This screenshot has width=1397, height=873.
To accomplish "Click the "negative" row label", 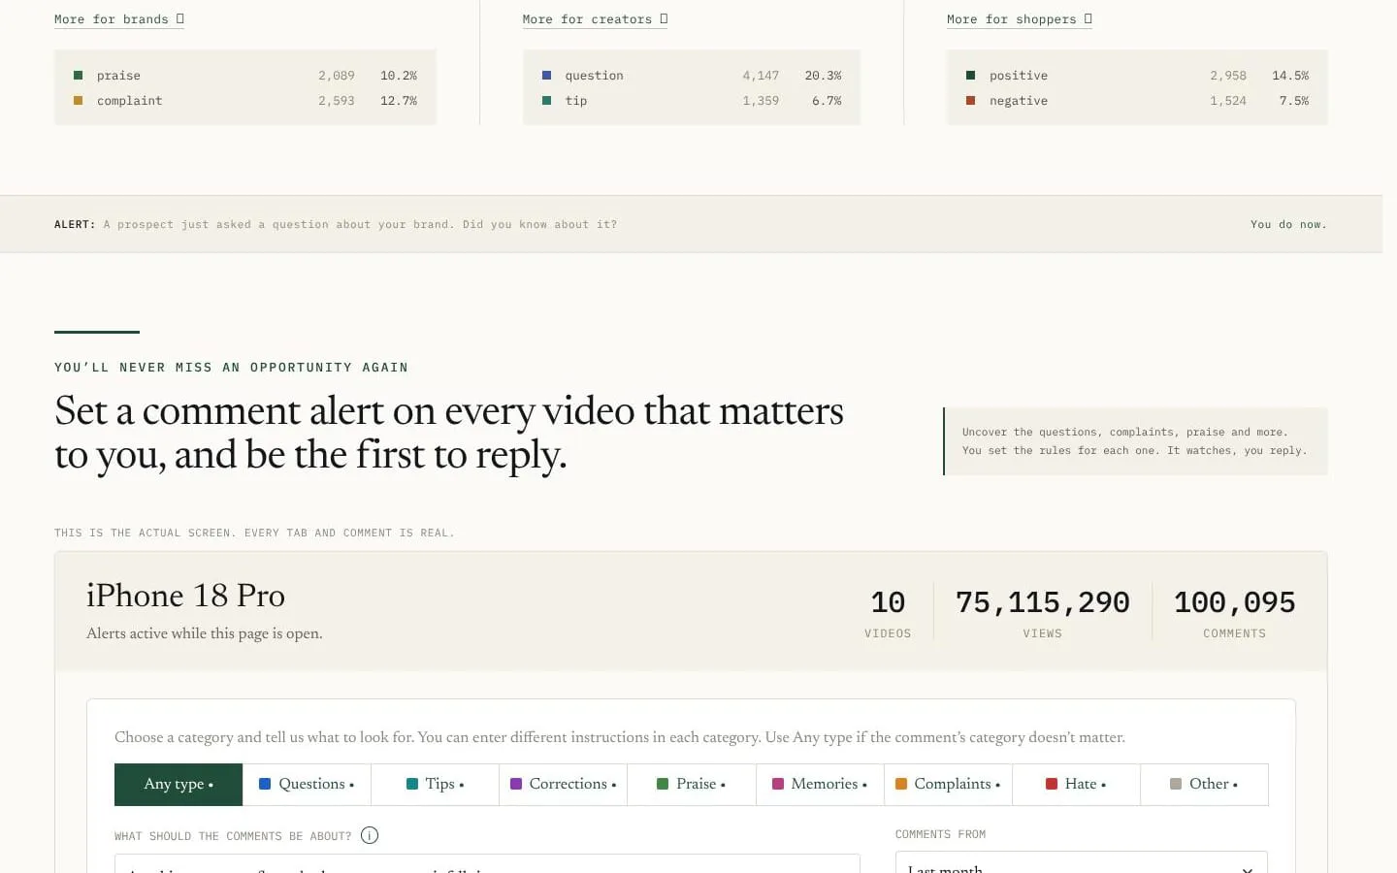I will pyautogui.click(x=1019, y=101).
